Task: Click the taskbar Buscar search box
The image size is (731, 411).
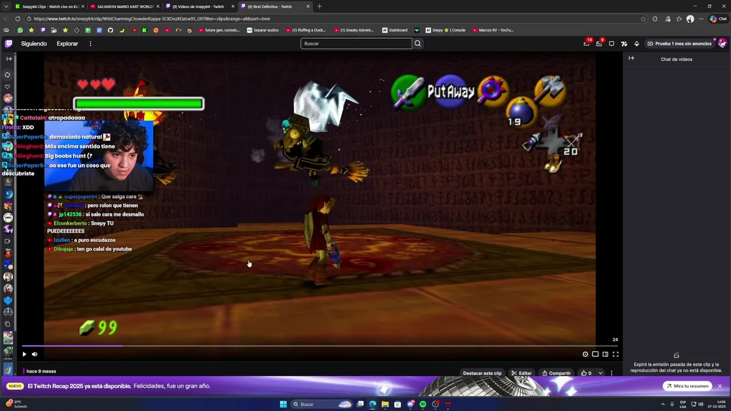Action: click(322, 404)
